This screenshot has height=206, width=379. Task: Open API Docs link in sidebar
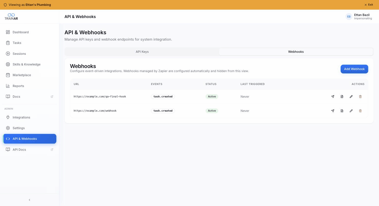point(30,149)
